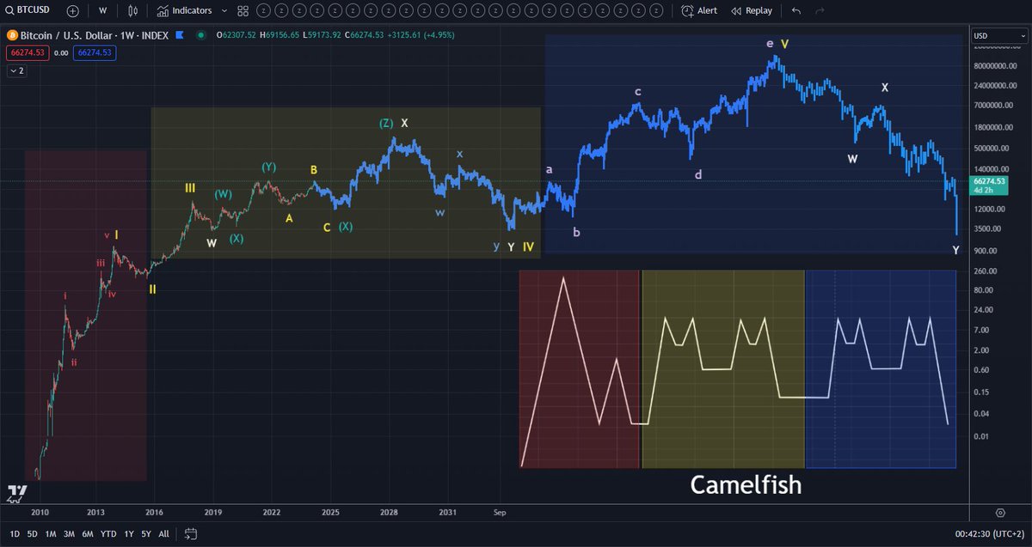
Task: Open timezone menu 00:42:30 (UTC+2)
Action: click(x=991, y=534)
